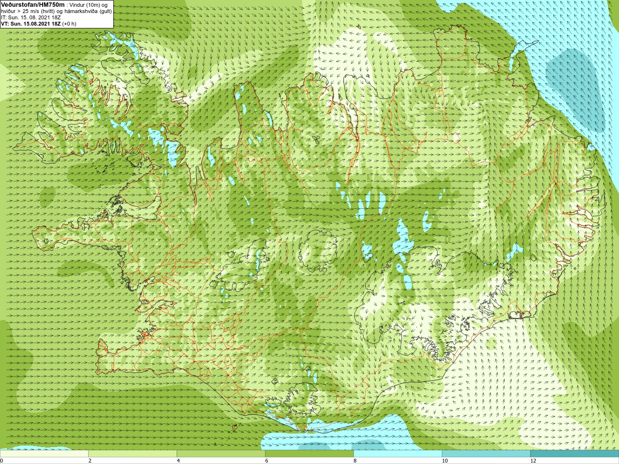Click the legend scale value 2
Image resolution: width=619 pixels, height=464 pixels.
click(x=90, y=461)
